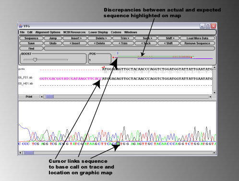Open the File menu
The width and height of the screenshot is (239, 181).
tap(22, 32)
